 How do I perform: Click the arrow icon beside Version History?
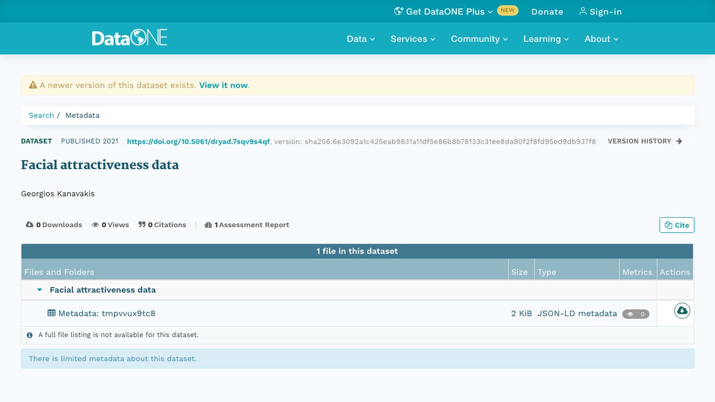679,141
